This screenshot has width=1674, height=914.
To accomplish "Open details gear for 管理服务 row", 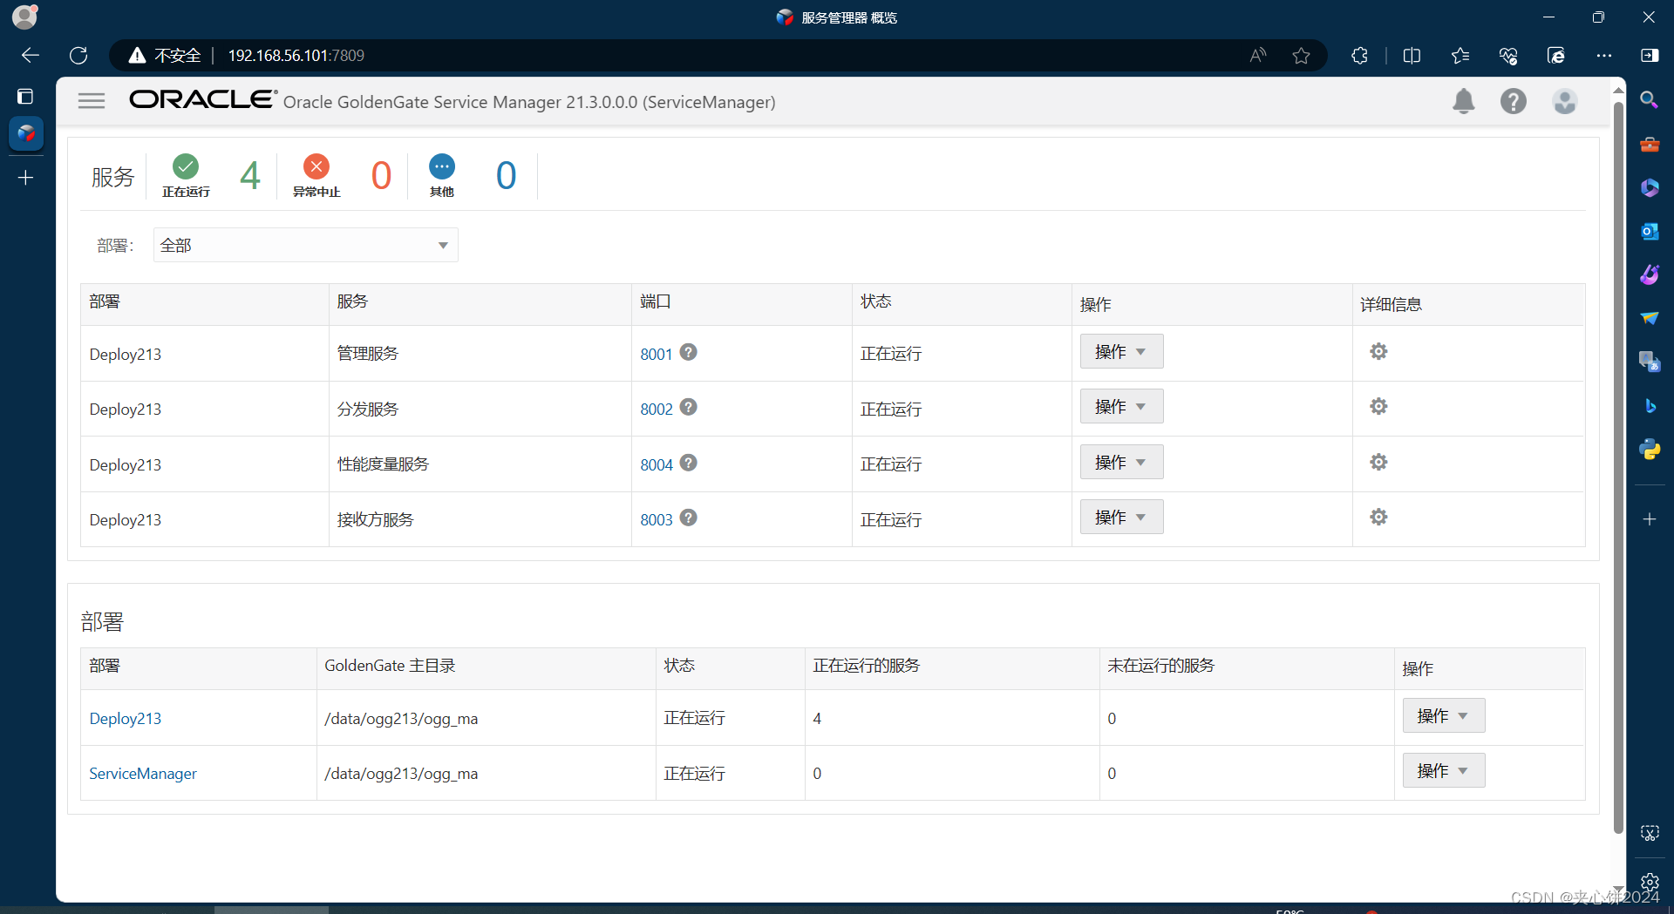I will (x=1378, y=351).
